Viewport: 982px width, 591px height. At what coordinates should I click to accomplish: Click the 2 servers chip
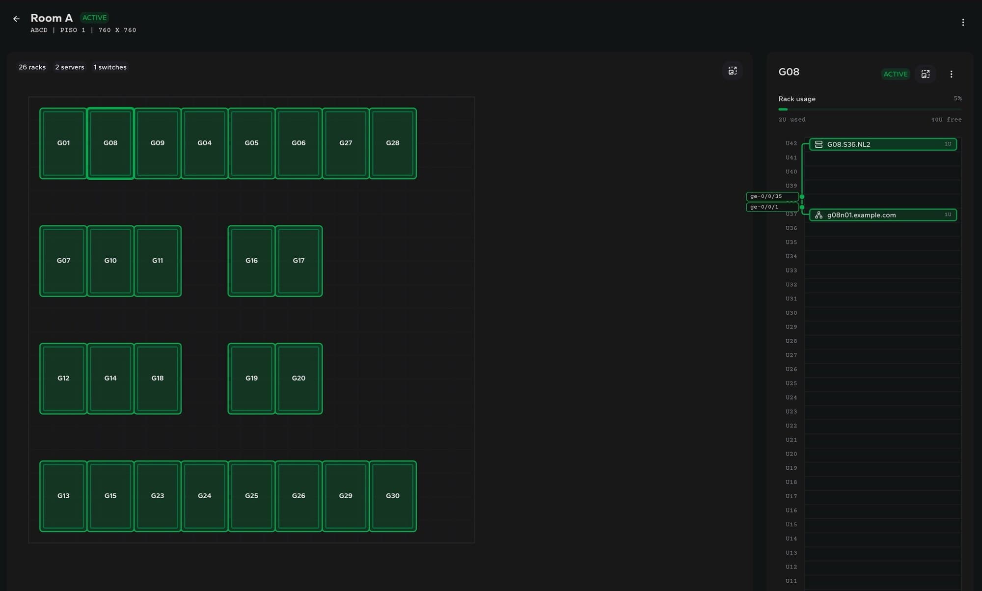(70, 67)
